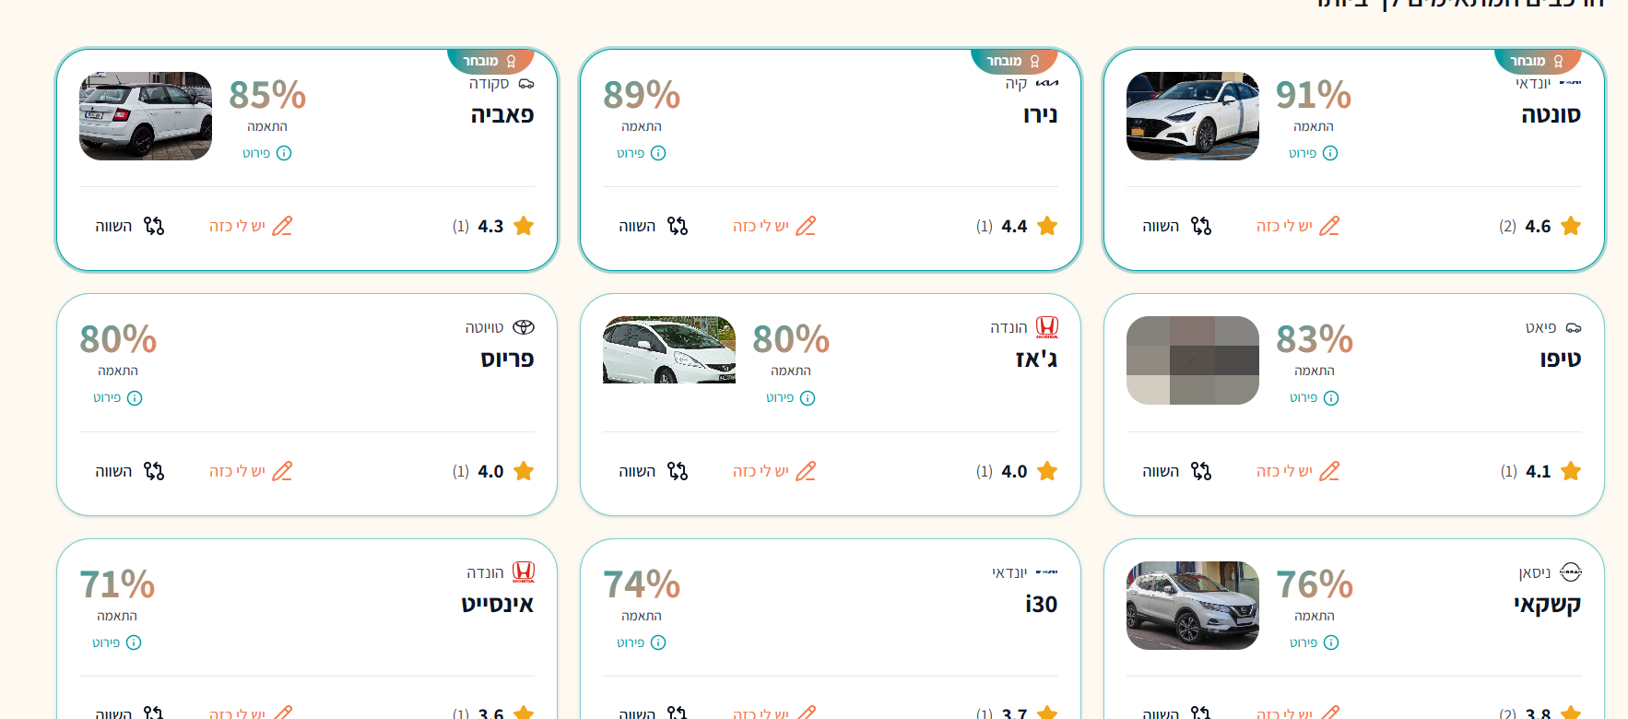Open the Honda Jazz car photo
The height and width of the screenshot is (719, 1628).
pyautogui.click(x=669, y=350)
